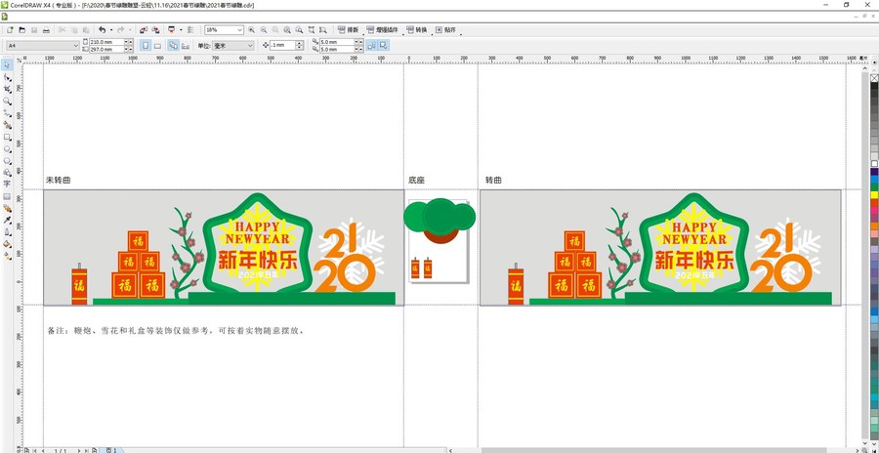
Task: Open the 增强插件 toolbar menu
Action: [x=383, y=29]
